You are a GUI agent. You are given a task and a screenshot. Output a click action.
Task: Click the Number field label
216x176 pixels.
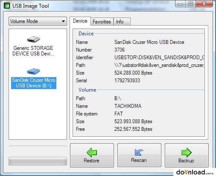click(x=84, y=50)
